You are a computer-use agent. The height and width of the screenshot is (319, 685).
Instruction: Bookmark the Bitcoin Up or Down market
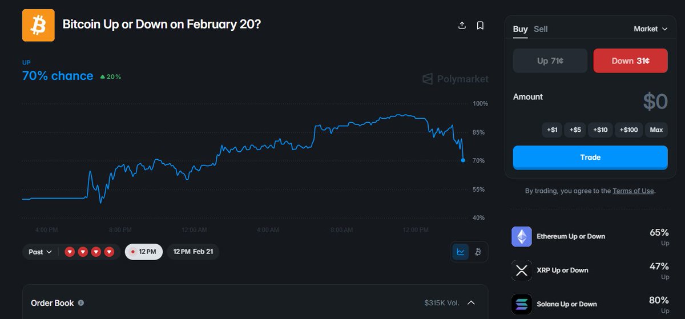tap(480, 25)
